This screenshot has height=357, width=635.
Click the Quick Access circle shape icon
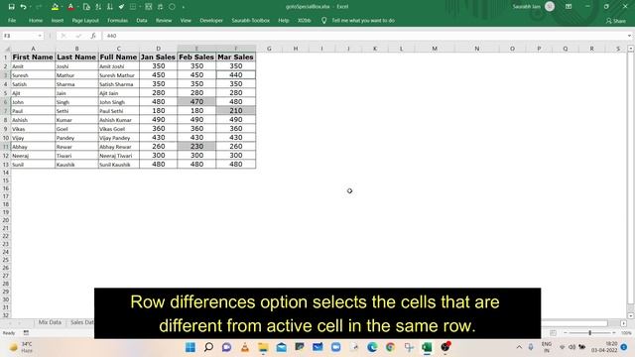tap(172, 7)
